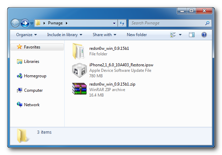Click the 16.4 MB size text

click(x=96, y=95)
